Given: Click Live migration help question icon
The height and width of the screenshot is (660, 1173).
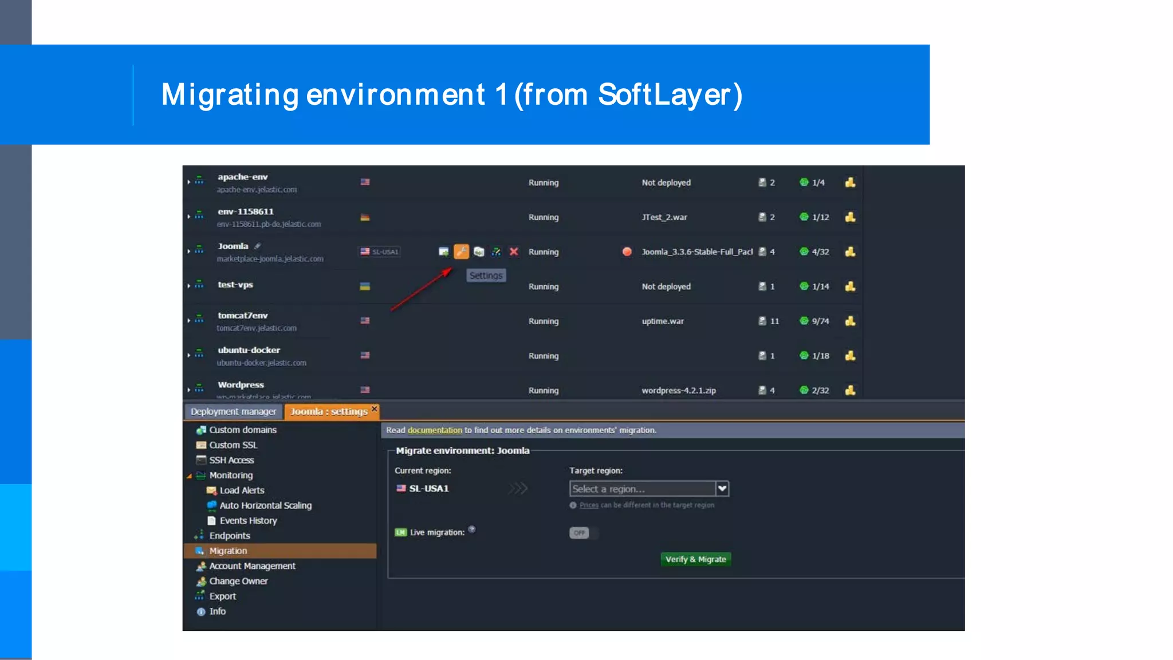Looking at the screenshot, I should tap(472, 529).
